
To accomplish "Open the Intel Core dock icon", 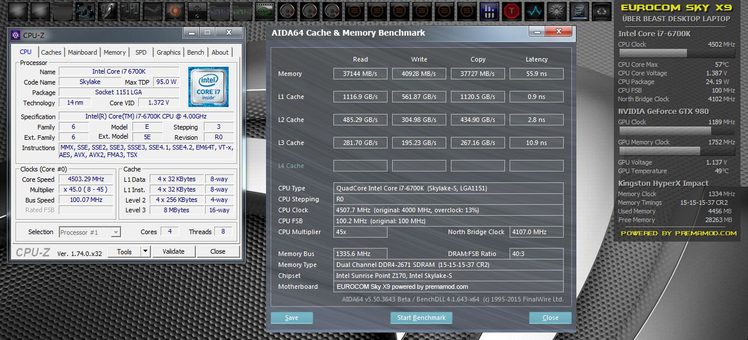I will [x=579, y=10].
